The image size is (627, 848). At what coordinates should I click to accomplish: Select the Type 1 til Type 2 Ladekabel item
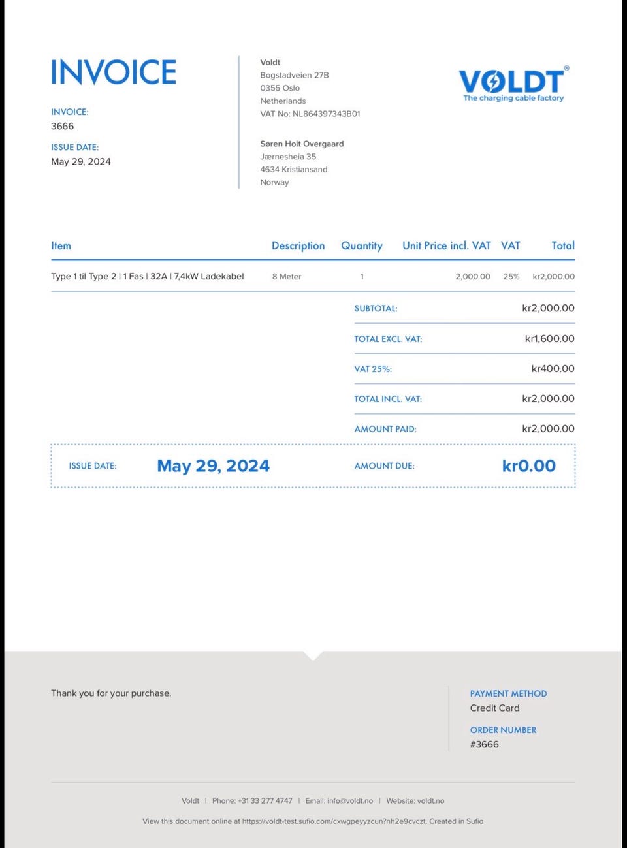click(148, 277)
